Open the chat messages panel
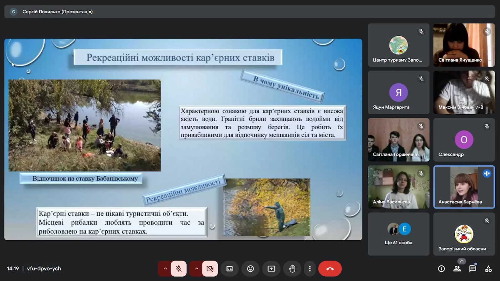This screenshot has width=500, height=281. (472, 269)
